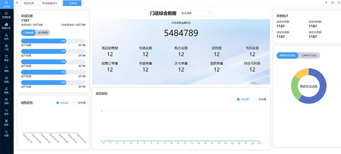The width and height of the screenshot is (341, 154).
Task: Go to 会员 in the sidebar
Action: click(6, 37)
